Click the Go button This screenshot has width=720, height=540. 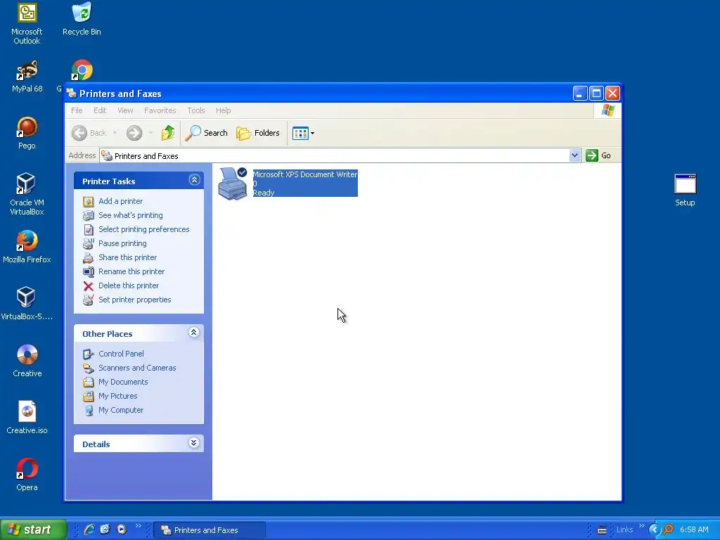[x=598, y=155]
